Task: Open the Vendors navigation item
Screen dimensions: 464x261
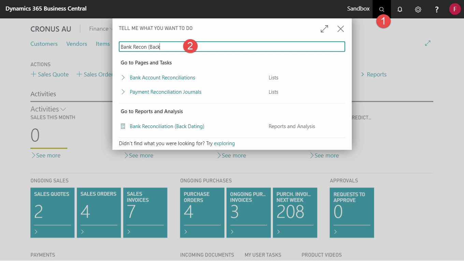Action: pos(77,44)
